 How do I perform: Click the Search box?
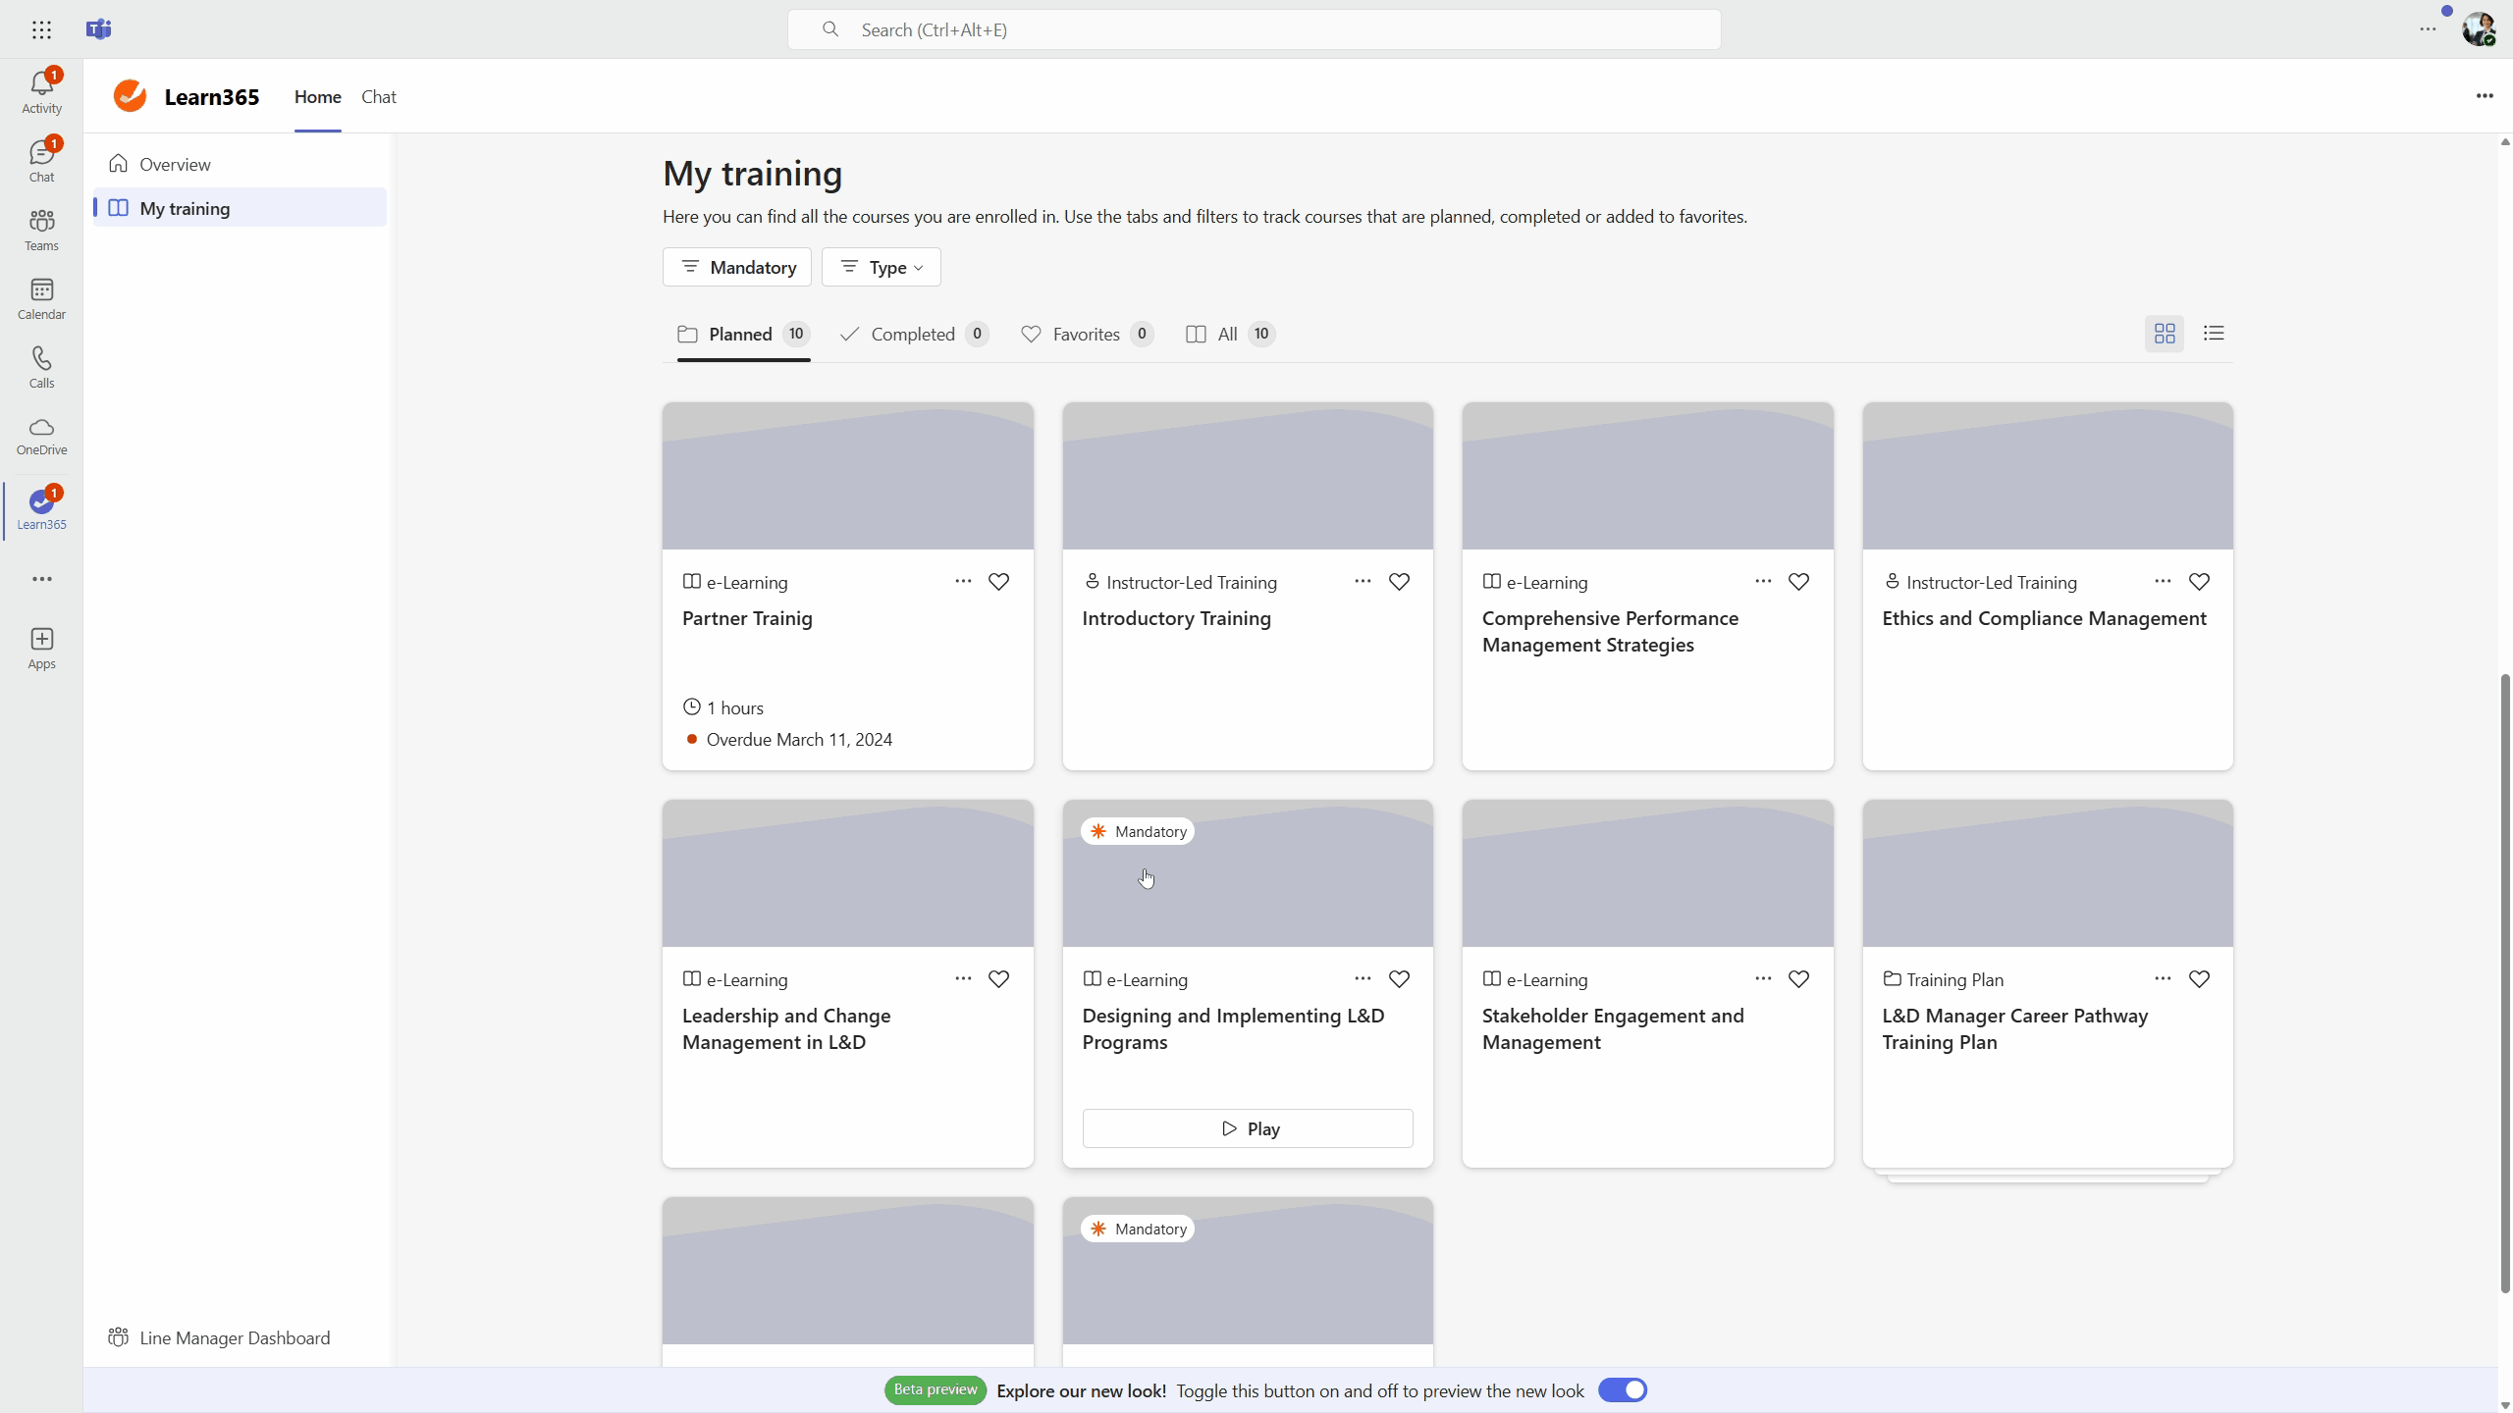[1254, 29]
